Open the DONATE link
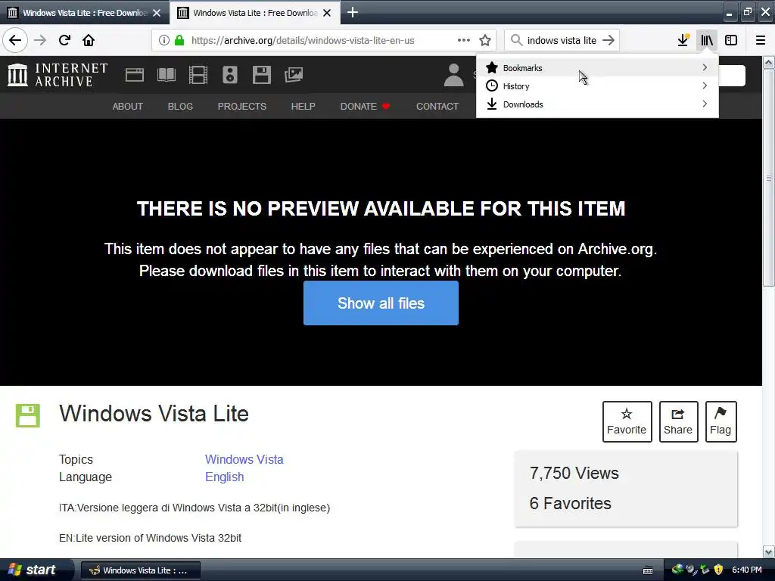The image size is (775, 581). pos(366,106)
